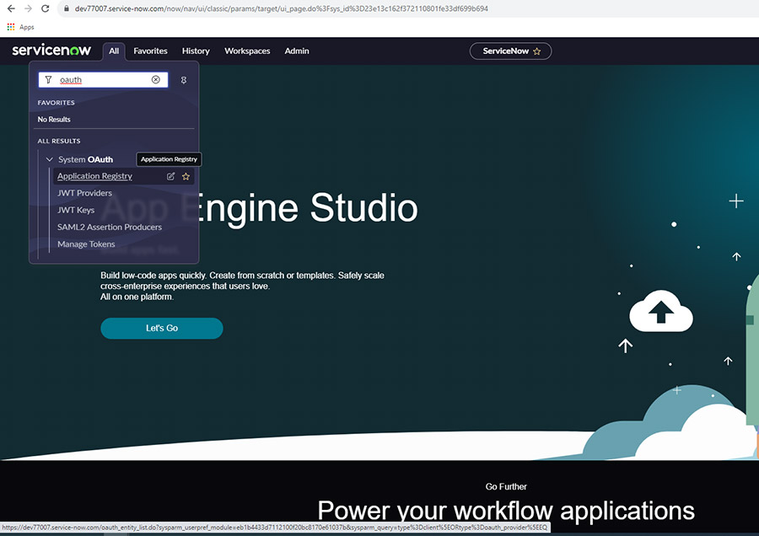Open the Admin menu

click(297, 51)
